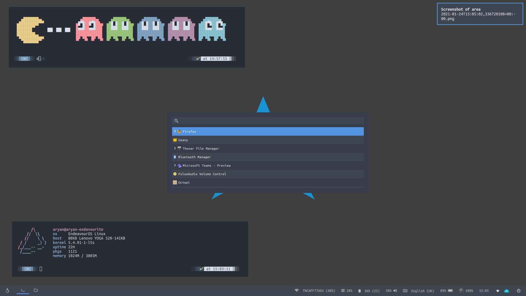
Task: Click the Firefox app icon
Action: (x=179, y=132)
